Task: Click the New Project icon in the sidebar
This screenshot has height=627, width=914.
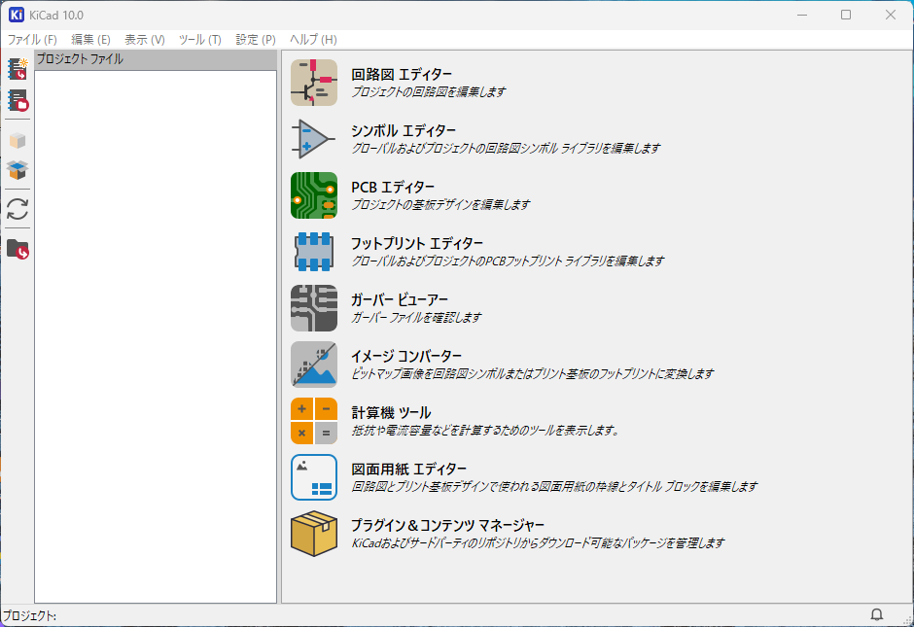Action: (18, 69)
